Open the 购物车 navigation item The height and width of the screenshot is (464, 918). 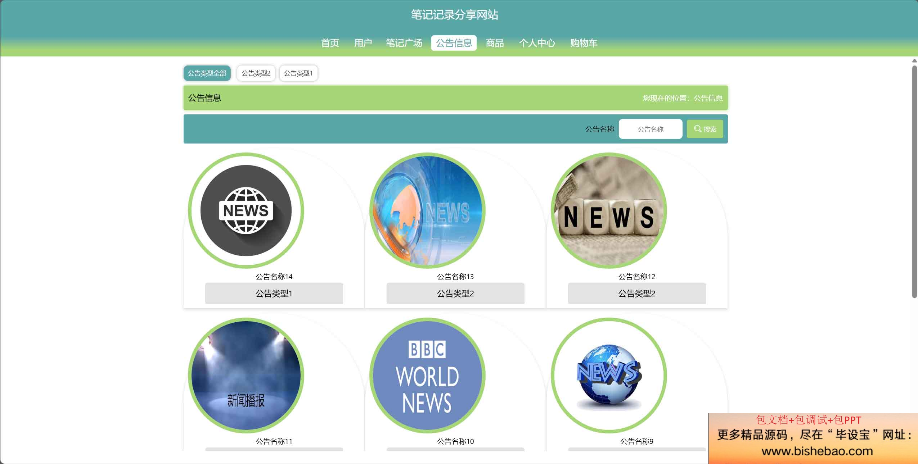(584, 43)
